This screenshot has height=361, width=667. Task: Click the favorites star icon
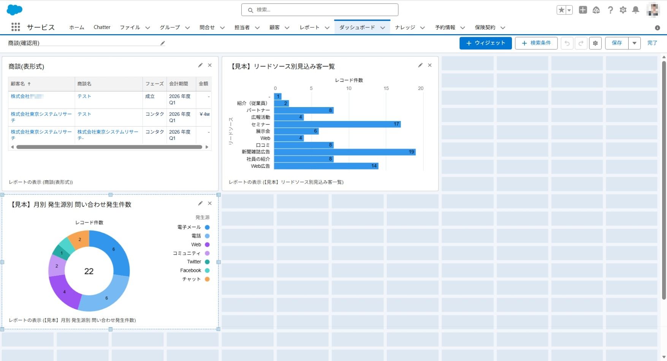tap(561, 10)
